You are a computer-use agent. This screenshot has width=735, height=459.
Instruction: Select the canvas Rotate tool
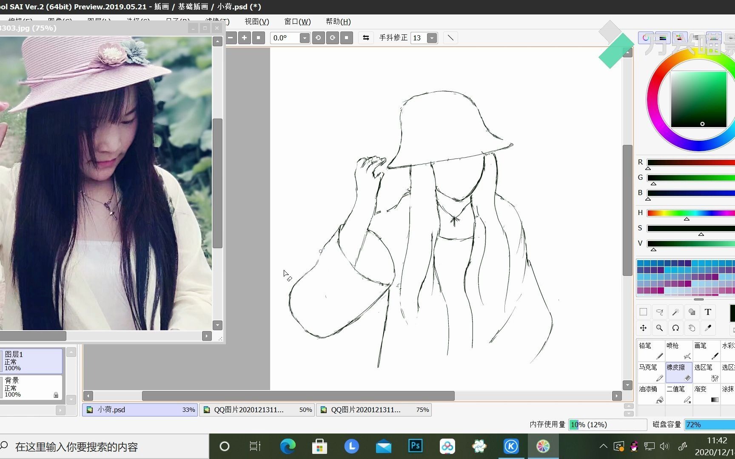(x=675, y=328)
